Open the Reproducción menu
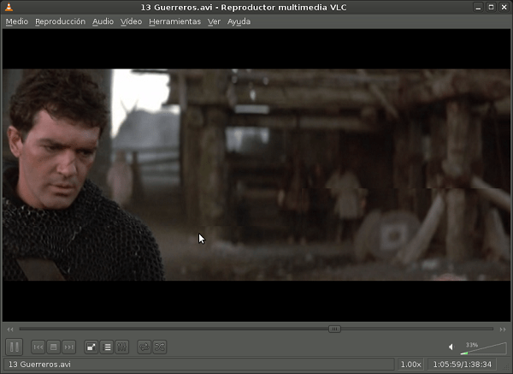Viewport: 513px width, 374px height. [60, 21]
